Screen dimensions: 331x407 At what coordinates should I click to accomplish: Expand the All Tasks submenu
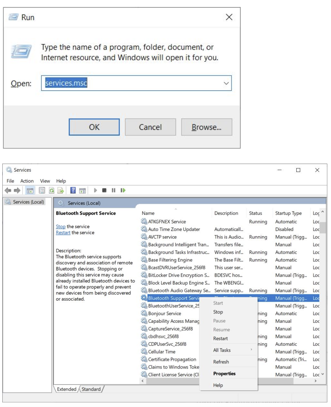point(229,350)
